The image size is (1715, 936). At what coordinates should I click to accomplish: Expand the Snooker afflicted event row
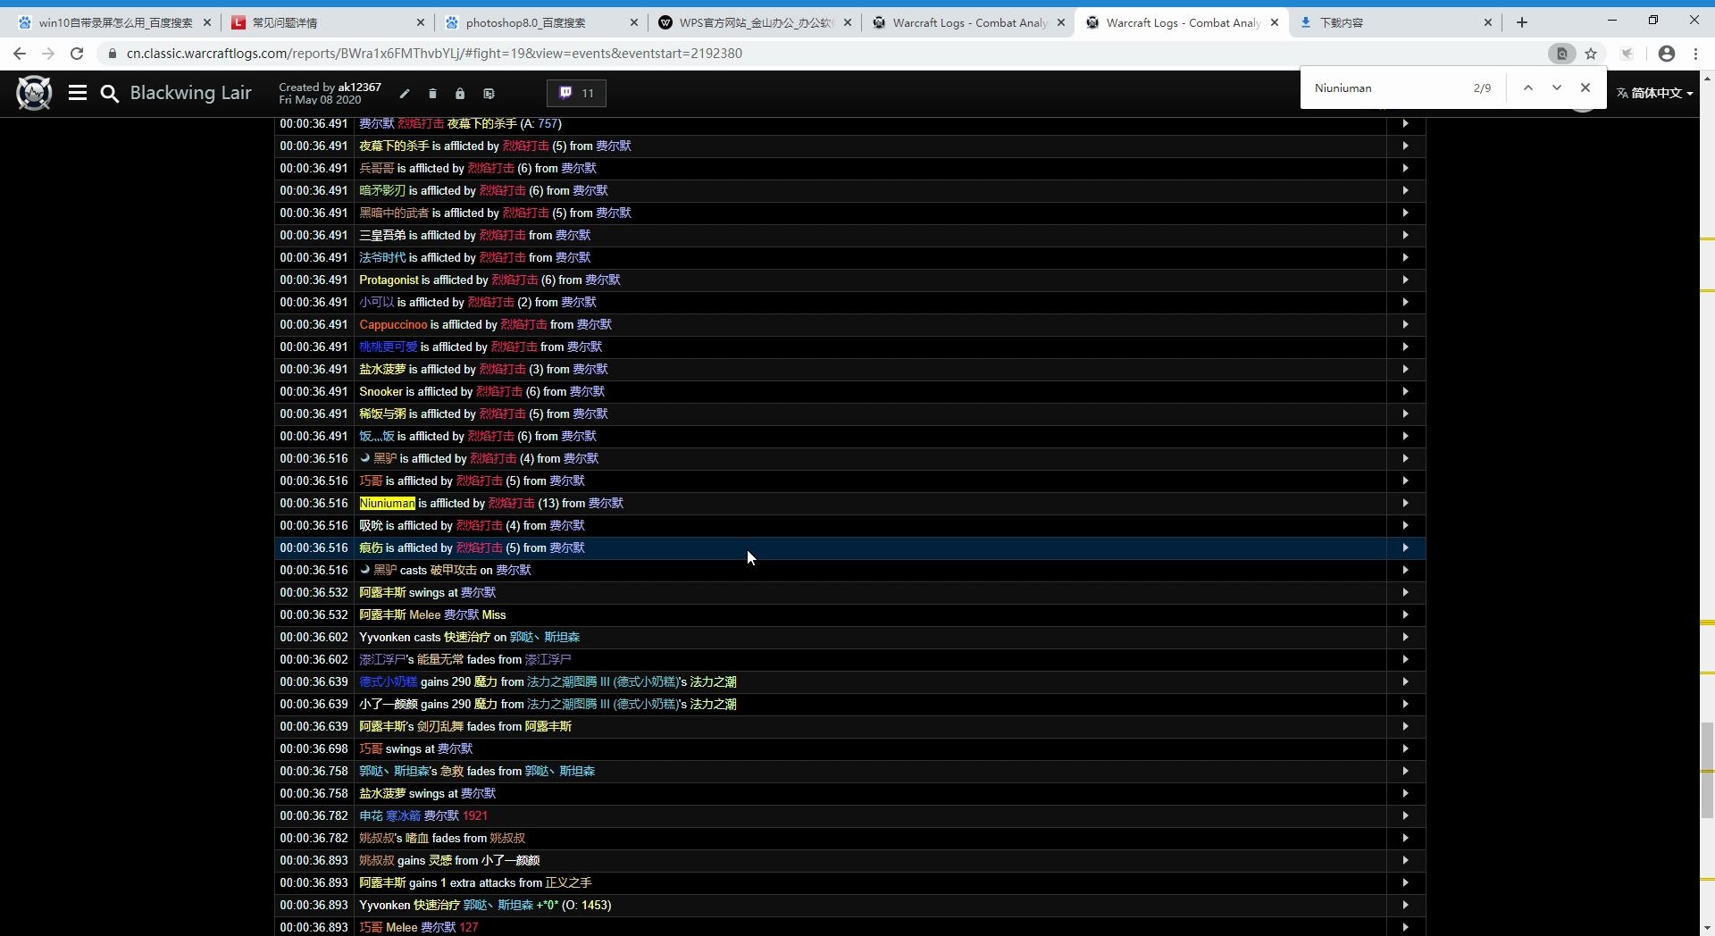click(x=1405, y=391)
